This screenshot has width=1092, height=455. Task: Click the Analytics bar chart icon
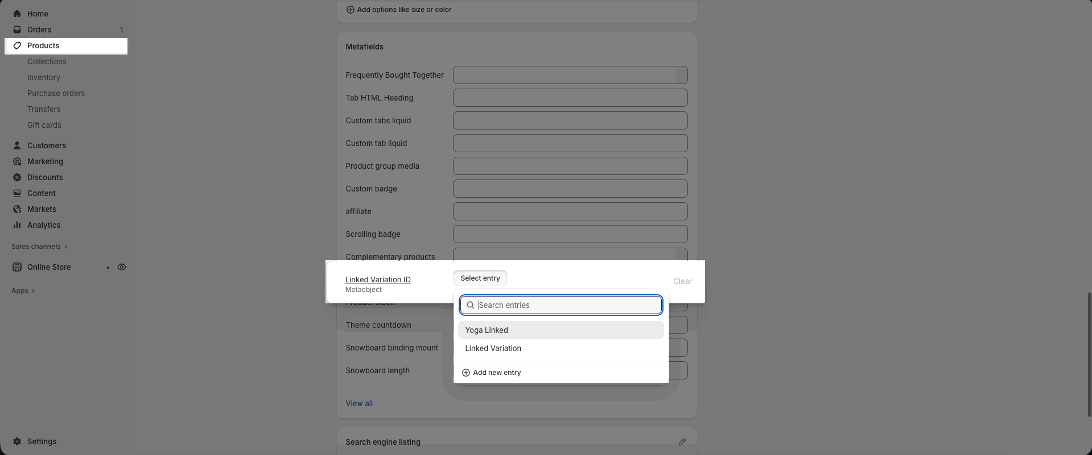17,225
